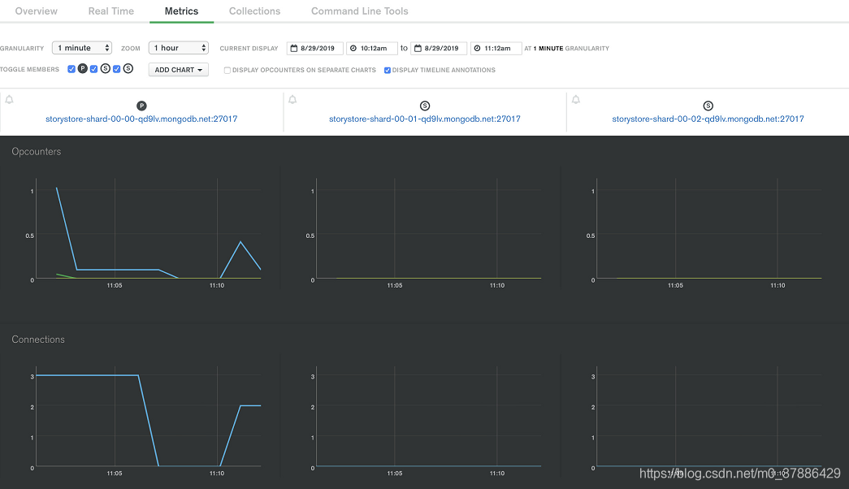Viewport: 849px width, 489px height.
Task: Click alert bell for shard-00-01 host
Action: 292,100
